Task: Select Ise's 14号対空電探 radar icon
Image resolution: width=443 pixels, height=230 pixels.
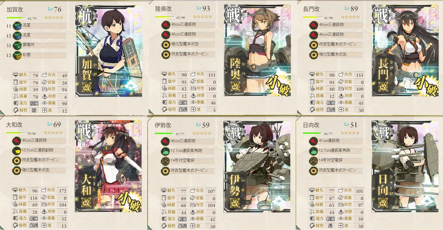Action: 166,161
